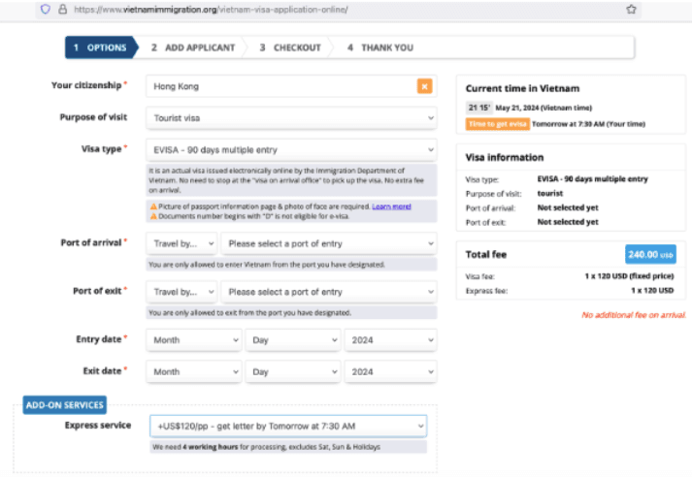The width and height of the screenshot is (692, 477).
Task: Expand the Visa type dropdown
Action: pos(291,150)
